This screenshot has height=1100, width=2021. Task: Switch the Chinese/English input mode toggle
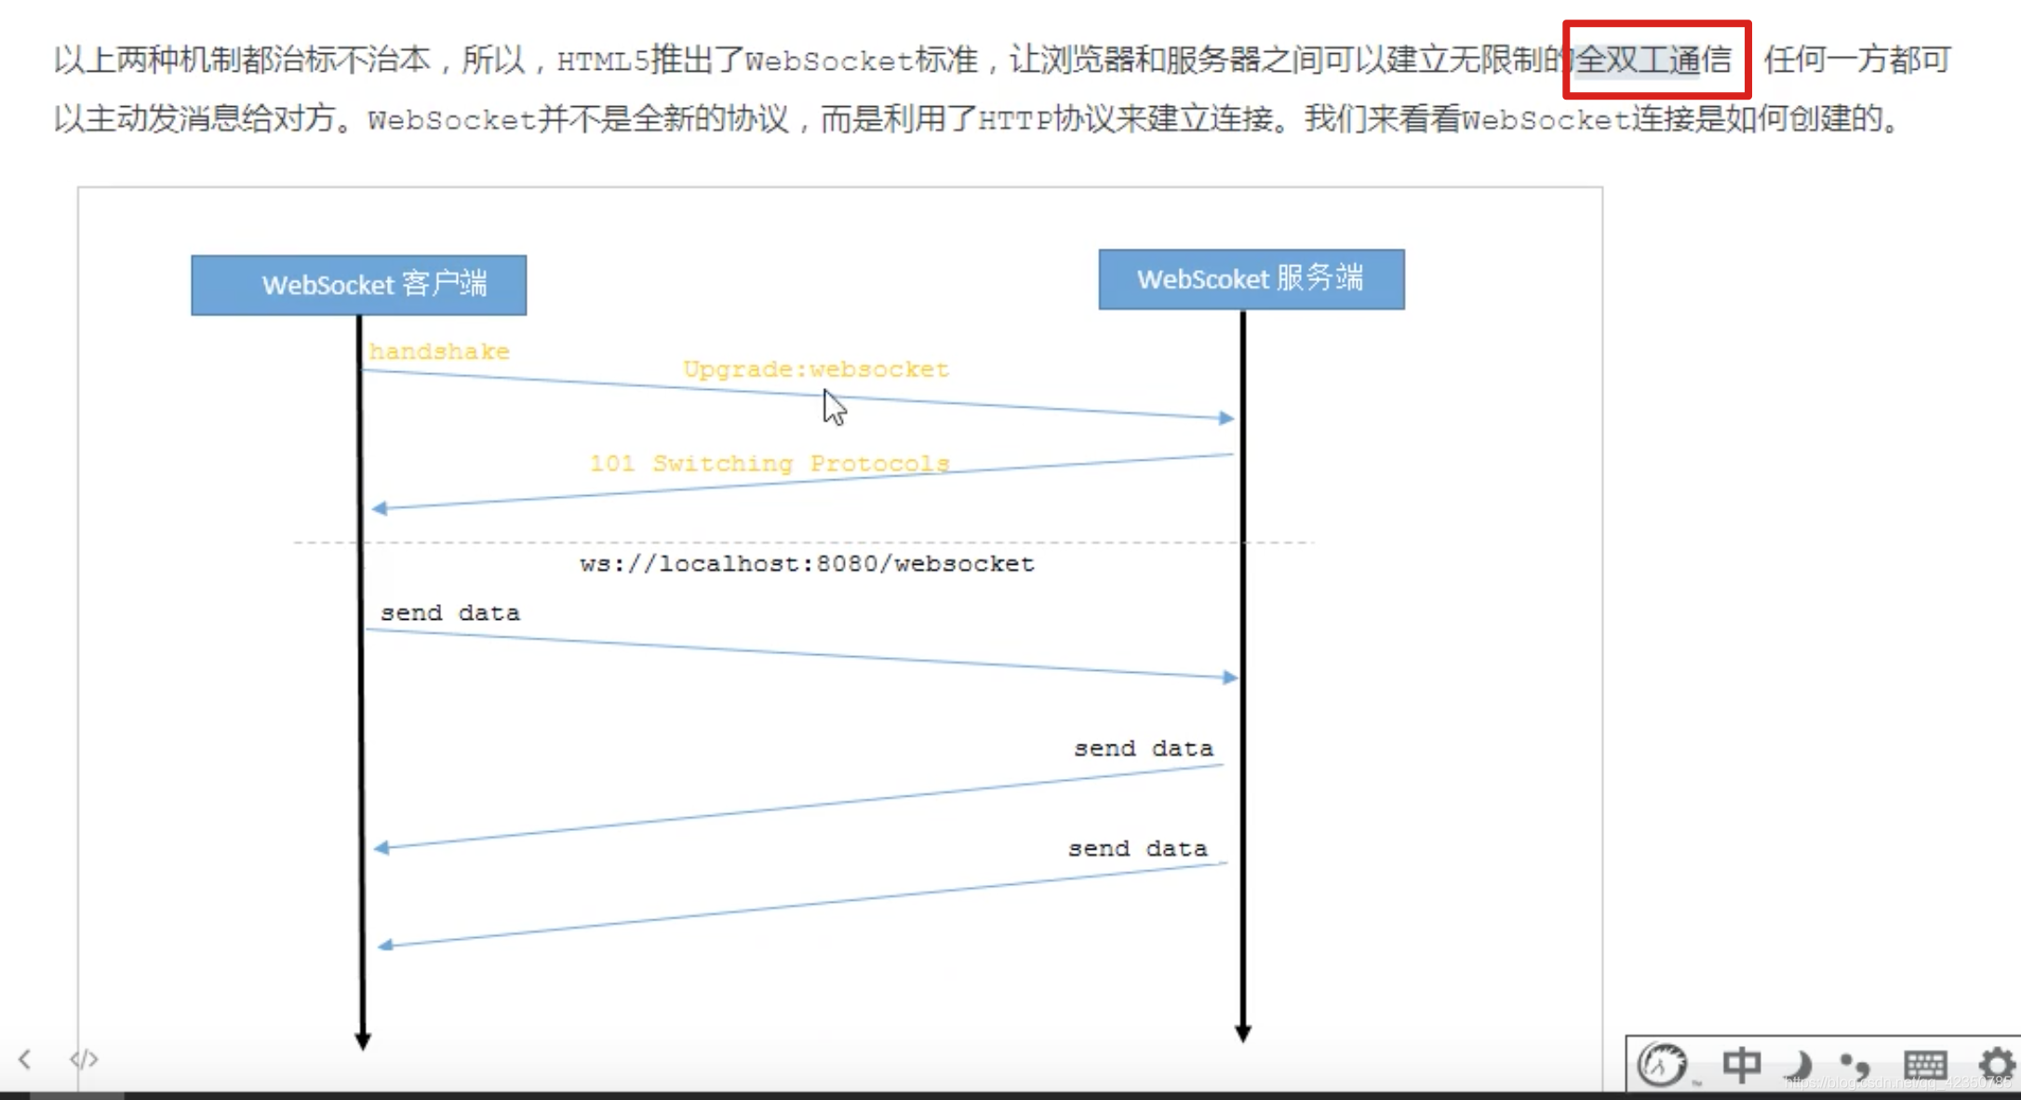(x=1741, y=1065)
